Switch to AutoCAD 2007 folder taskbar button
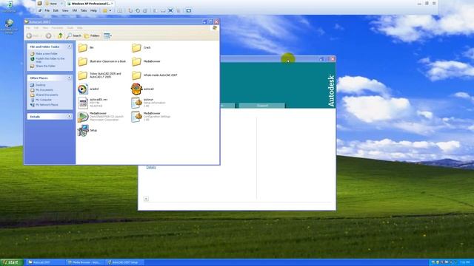The width and height of the screenshot is (474, 266). [x=45, y=262]
